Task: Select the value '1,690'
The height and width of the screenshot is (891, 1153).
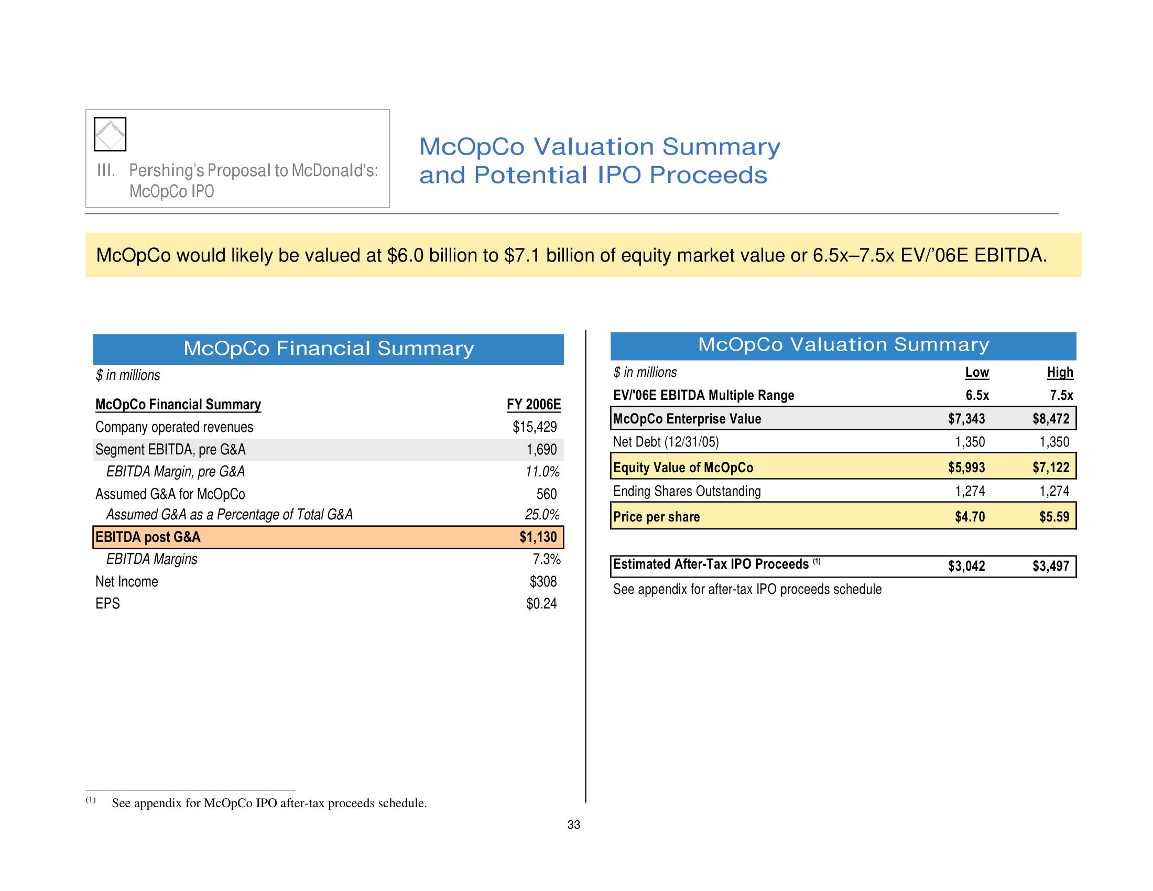Action: pyautogui.click(x=542, y=450)
